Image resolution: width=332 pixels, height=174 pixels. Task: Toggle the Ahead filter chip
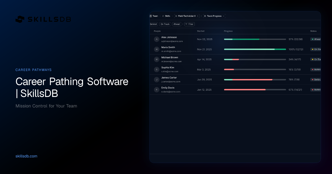pos(177,24)
